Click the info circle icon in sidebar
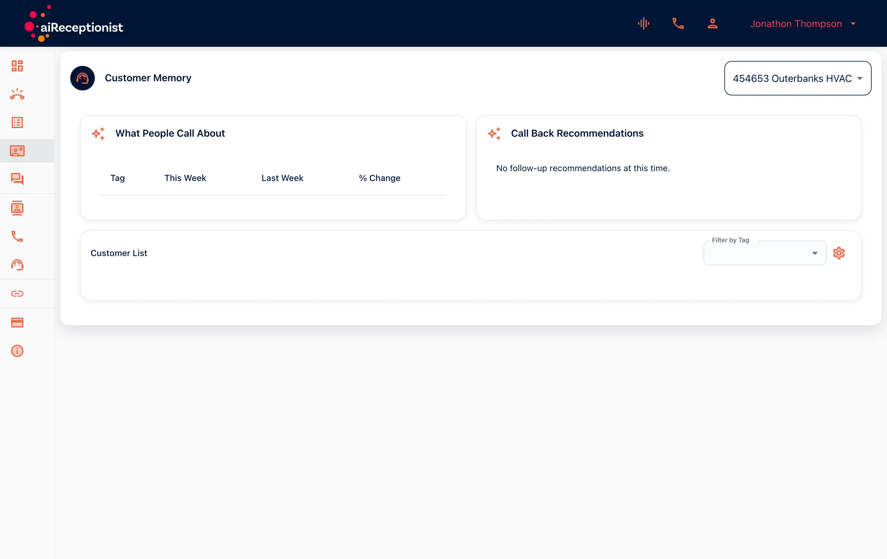Image resolution: width=887 pixels, height=559 pixels. point(17,351)
